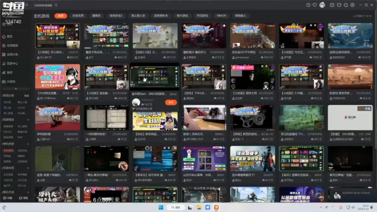Go to 首页 home in sidebar
This screenshot has height=212, width=377.
click(8, 37)
